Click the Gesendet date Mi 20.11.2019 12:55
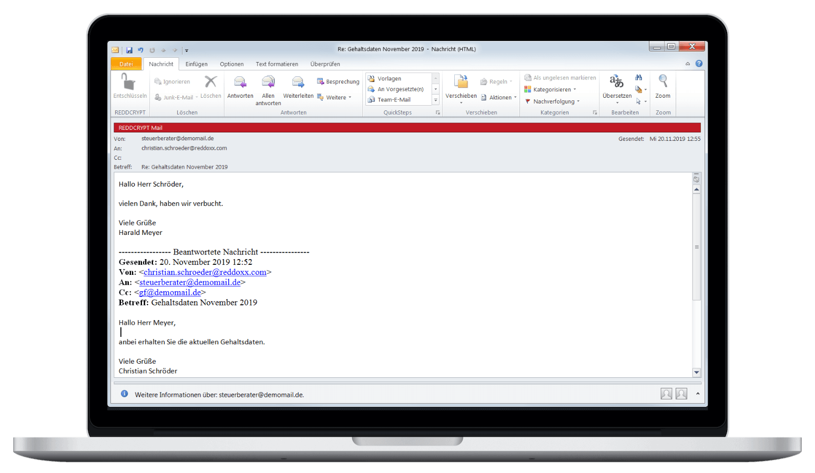The image size is (815, 473). (675, 139)
